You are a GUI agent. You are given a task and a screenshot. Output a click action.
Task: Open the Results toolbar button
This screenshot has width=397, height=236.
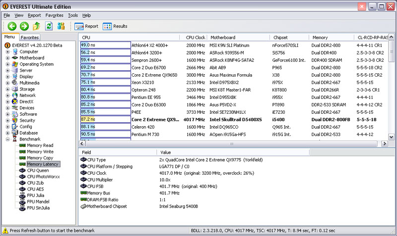click(x=115, y=26)
